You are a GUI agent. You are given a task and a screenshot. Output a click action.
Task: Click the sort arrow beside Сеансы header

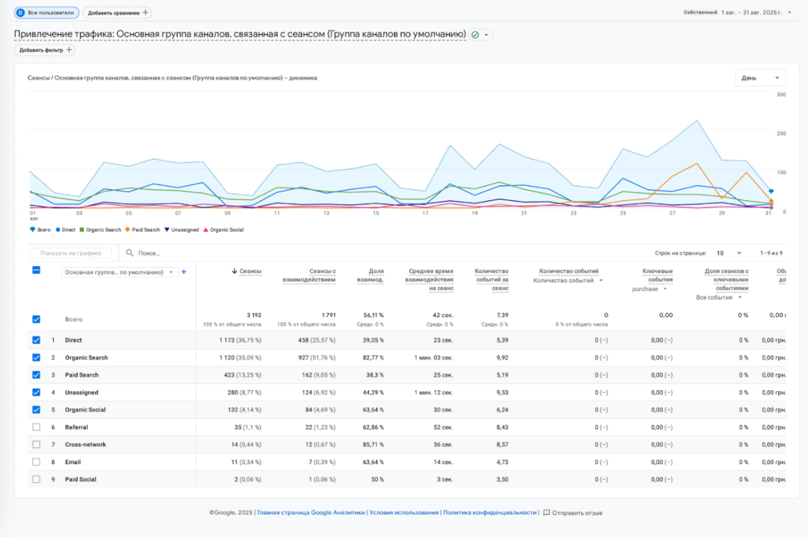tap(235, 271)
